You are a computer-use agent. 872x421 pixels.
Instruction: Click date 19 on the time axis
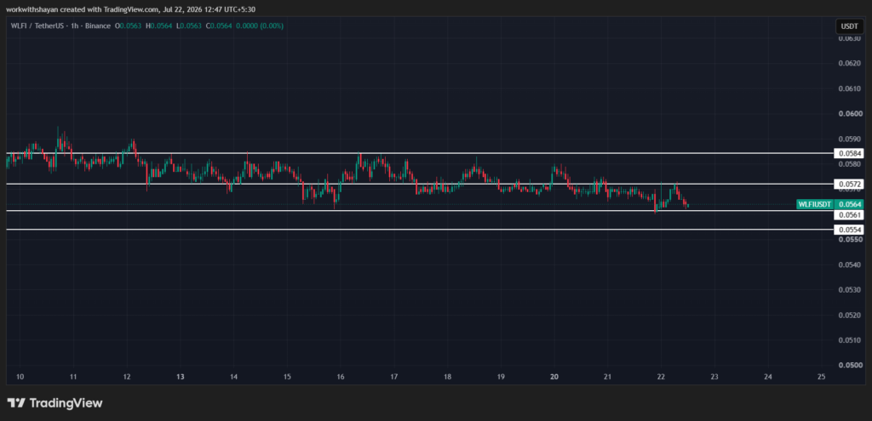(501, 377)
